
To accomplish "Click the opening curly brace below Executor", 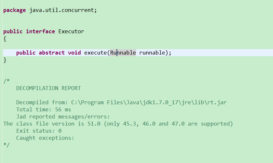I will 5,39.
